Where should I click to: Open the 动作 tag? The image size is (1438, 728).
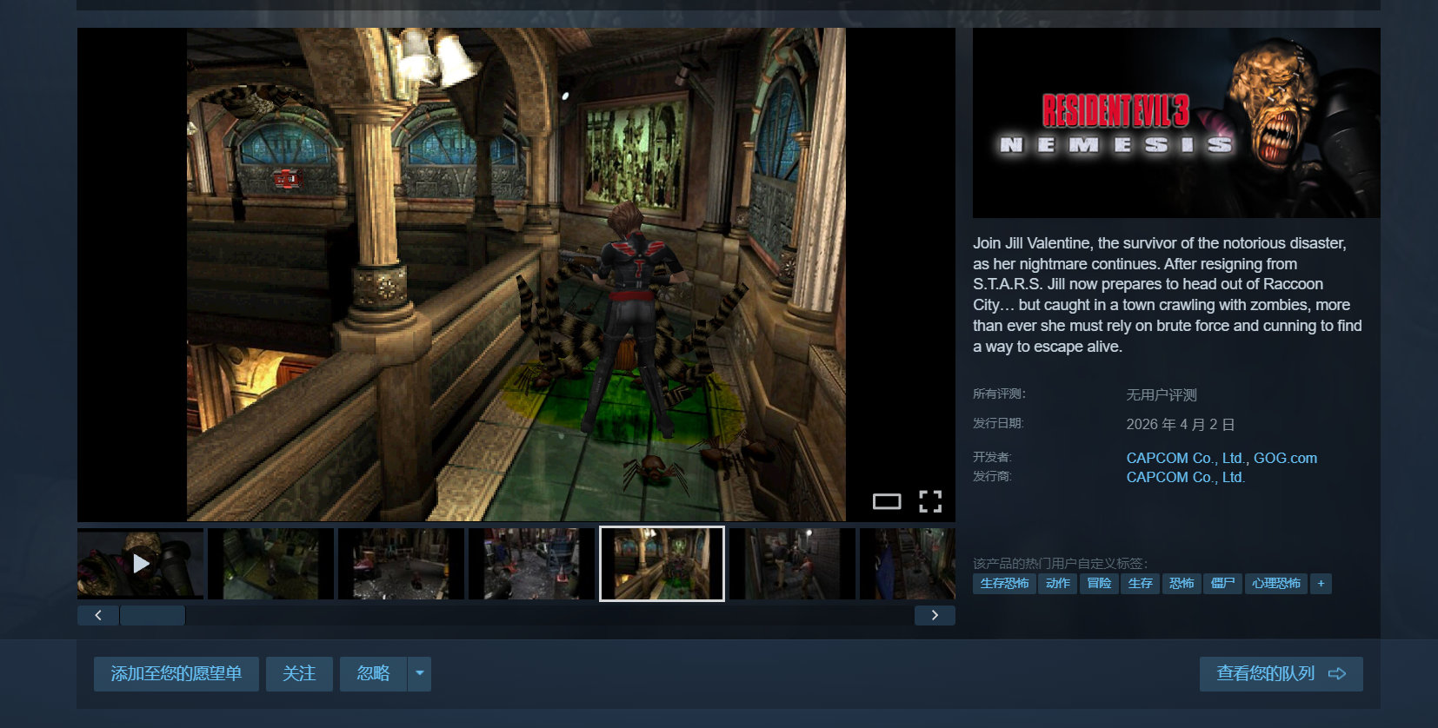(x=1058, y=584)
